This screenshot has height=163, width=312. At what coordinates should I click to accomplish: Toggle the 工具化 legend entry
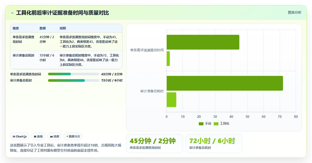(x=221, y=124)
